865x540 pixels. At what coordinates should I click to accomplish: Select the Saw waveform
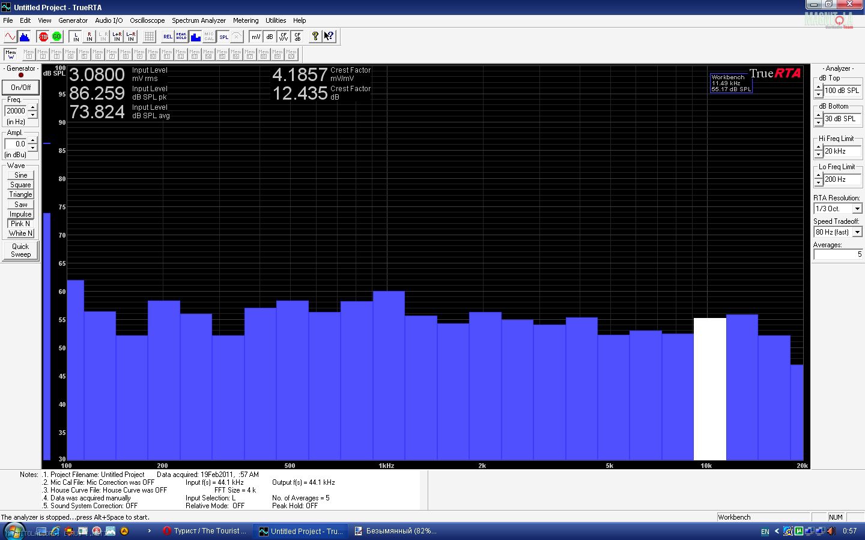pos(20,205)
